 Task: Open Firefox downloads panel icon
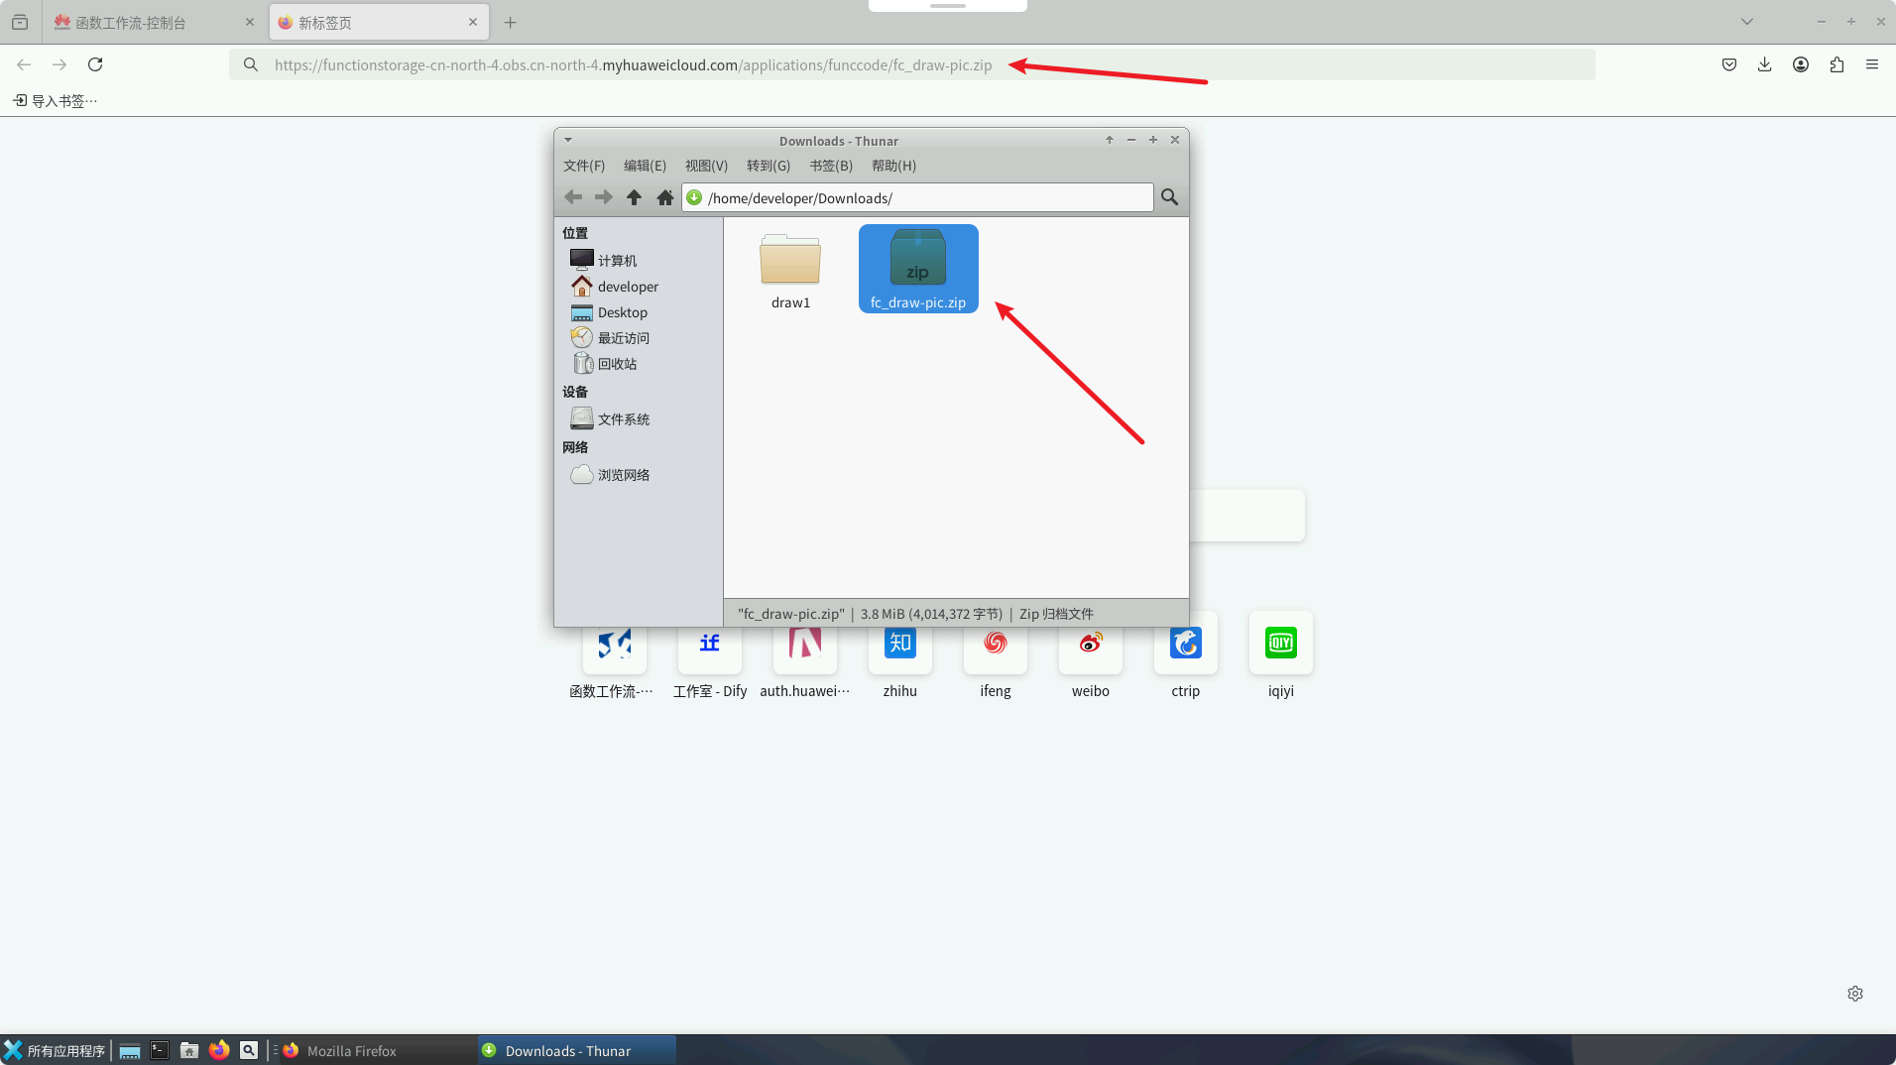[x=1764, y=64]
